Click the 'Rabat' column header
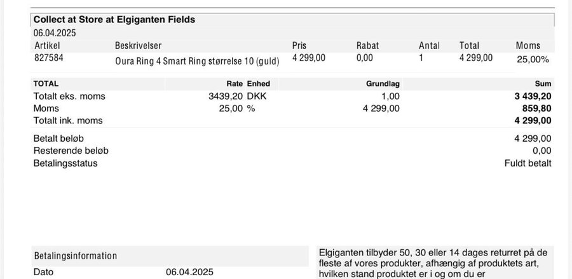The width and height of the screenshot is (572, 279). pos(367,46)
